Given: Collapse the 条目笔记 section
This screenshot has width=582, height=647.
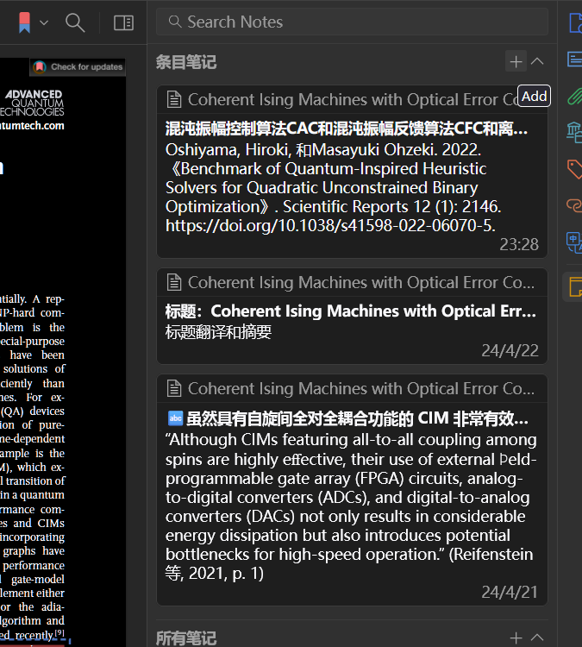Looking at the screenshot, I should [537, 61].
